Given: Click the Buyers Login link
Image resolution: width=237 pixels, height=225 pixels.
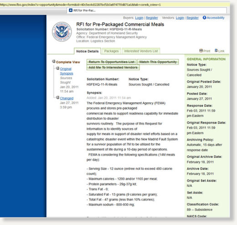Looking at the screenshot, I should pyautogui.click(x=139, y=18).
